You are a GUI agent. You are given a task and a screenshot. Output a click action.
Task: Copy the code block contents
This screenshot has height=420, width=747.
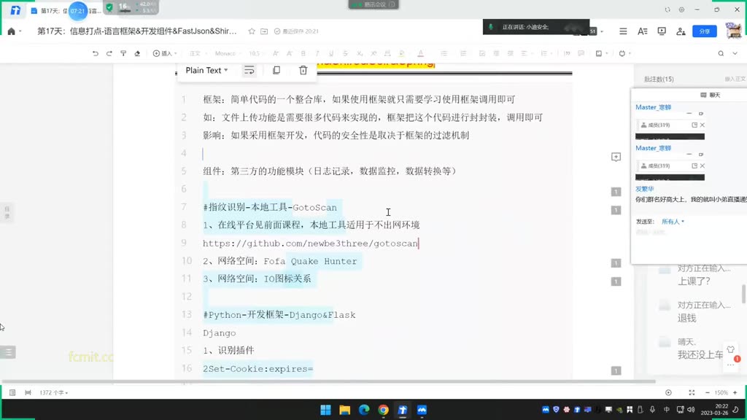pyautogui.click(x=276, y=70)
